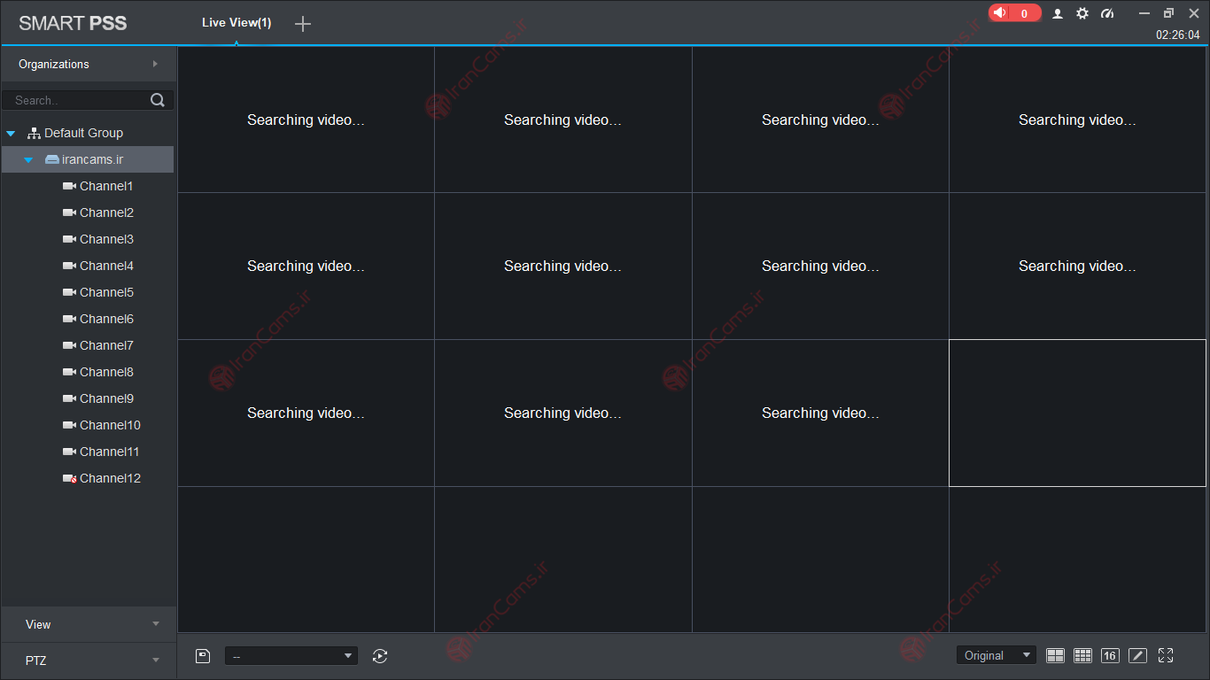This screenshot has height=680, width=1210.
Task: Open the Organizations panel header
Action: 88,64
